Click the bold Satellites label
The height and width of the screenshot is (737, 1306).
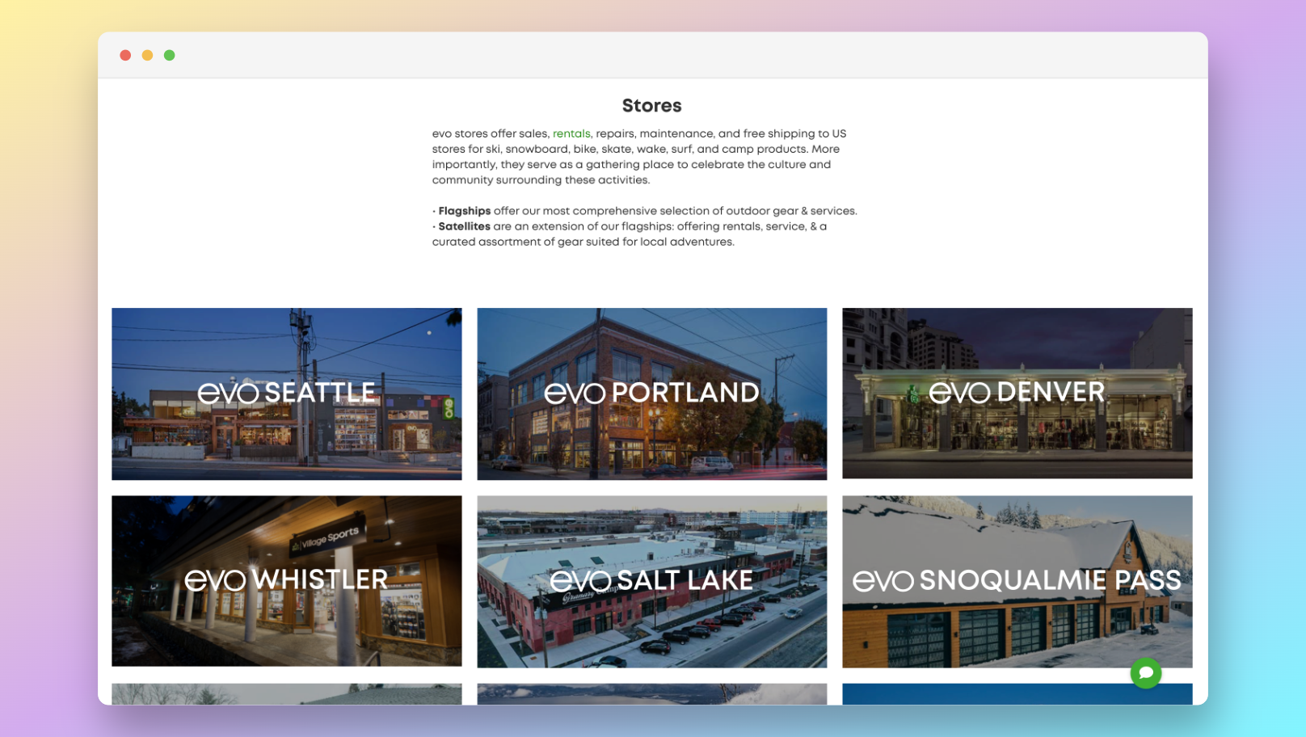point(464,226)
